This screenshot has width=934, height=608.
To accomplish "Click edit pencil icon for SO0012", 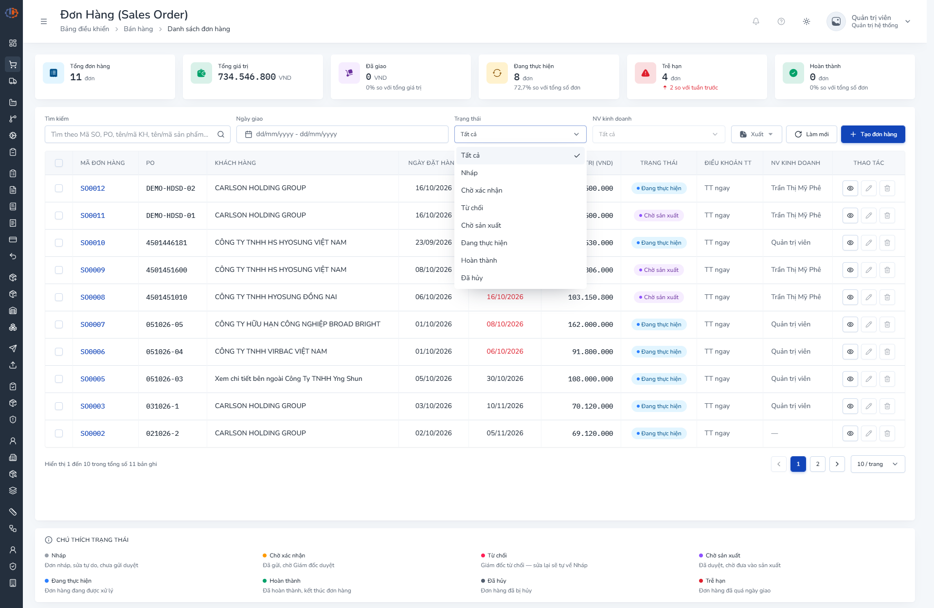I will (x=869, y=188).
